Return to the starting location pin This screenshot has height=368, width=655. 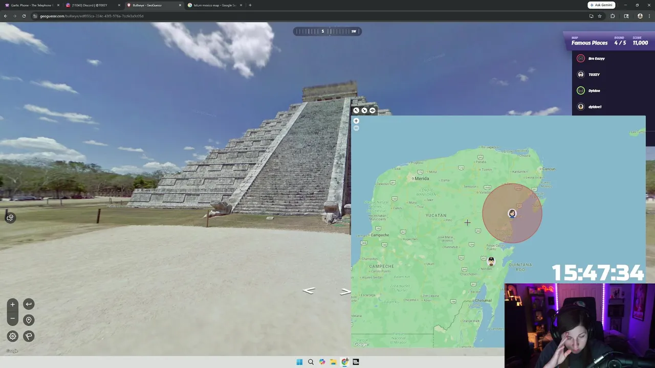(x=29, y=320)
